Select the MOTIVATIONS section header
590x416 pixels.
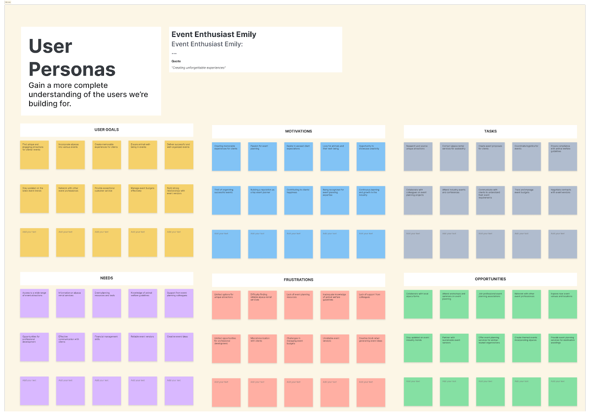298,131
